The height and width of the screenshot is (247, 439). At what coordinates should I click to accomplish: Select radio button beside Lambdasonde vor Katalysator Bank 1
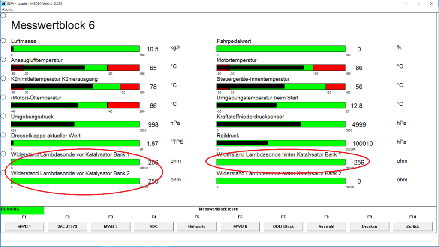click(x=3, y=154)
